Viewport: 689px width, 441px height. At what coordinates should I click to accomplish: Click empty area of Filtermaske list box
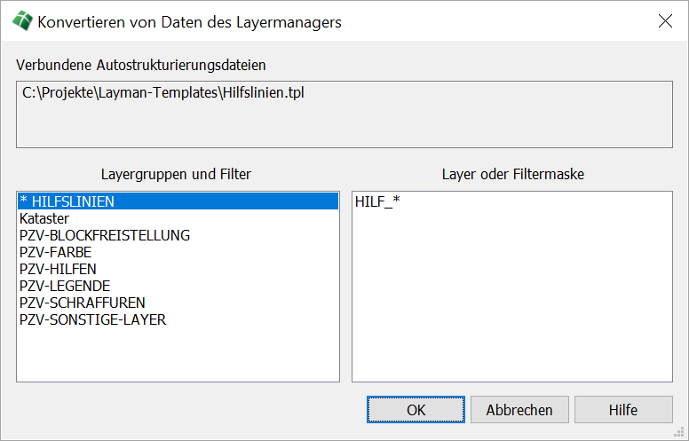tap(511, 302)
